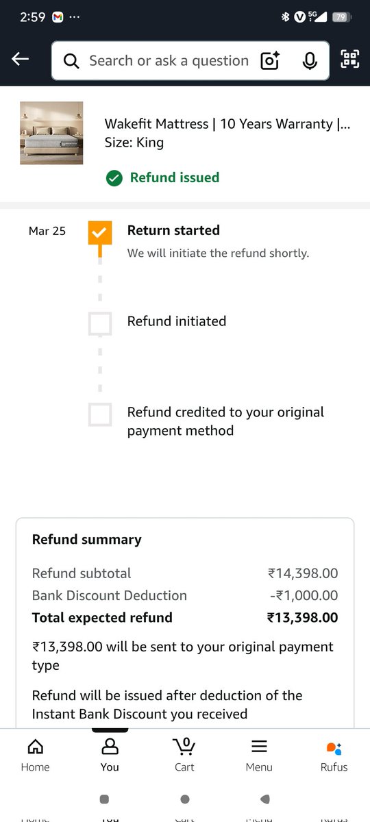Click the Return started checked box
The width and height of the screenshot is (370, 822).
point(100,233)
